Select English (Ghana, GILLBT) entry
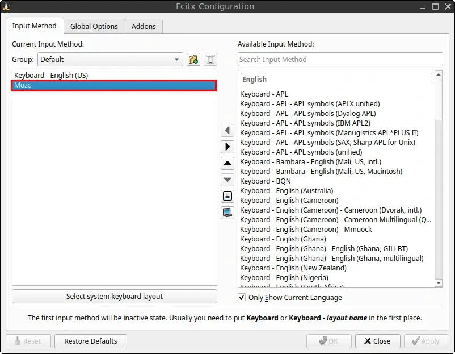 coord(336,249)
